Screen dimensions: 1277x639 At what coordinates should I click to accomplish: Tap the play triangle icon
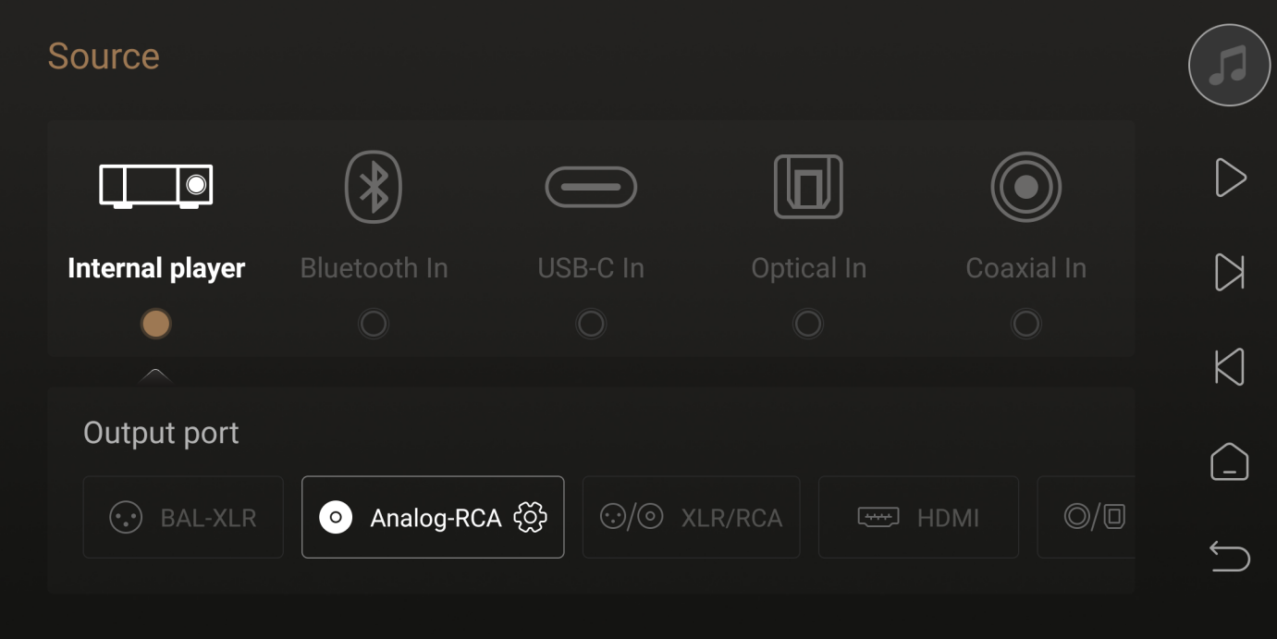[x=1230, y=178]
